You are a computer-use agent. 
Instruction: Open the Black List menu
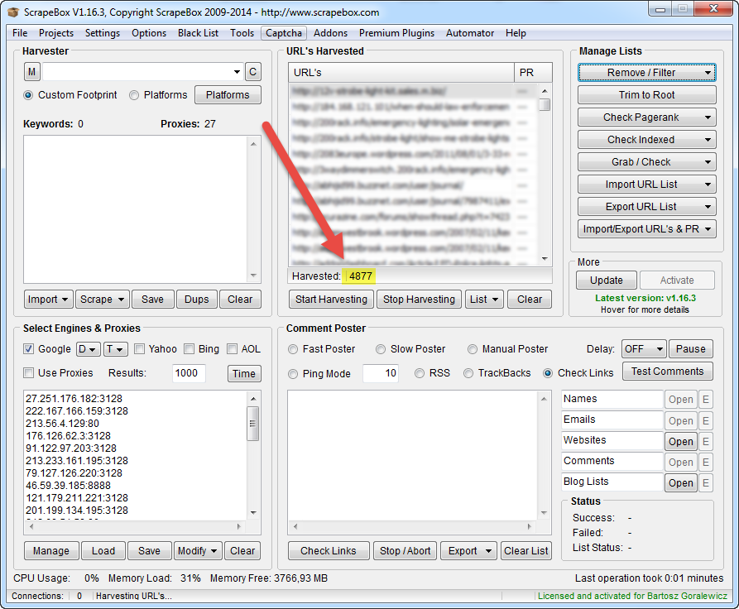point(198,33)
